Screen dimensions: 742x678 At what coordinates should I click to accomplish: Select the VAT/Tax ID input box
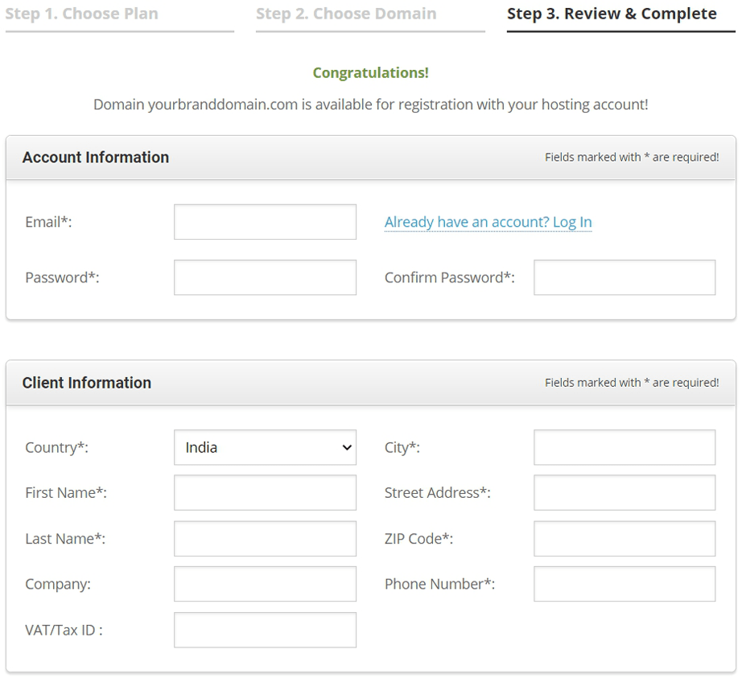(x=265, y=630)
